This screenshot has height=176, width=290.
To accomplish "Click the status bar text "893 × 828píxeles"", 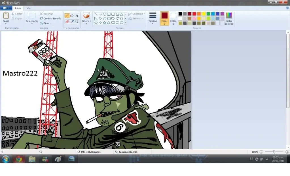I will click(x=91, y=152).
